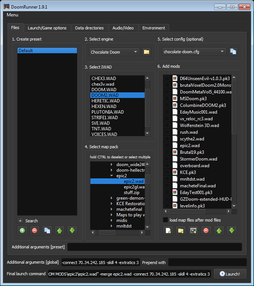Click the Prepend with input field

click(x=208, y=263)
